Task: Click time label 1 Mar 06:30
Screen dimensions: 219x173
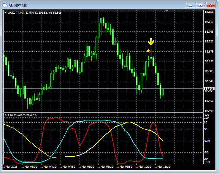Action: click(30, 167)
